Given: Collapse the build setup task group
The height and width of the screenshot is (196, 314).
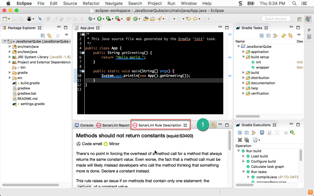Looking at the screenshot, I should click(x=244, y=57).
